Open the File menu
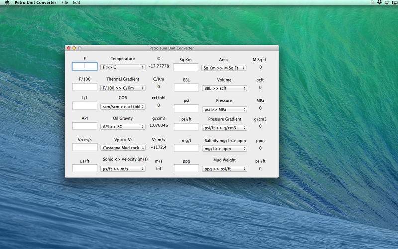This screenshot has width=398, height=249. (x=65, y=3)
